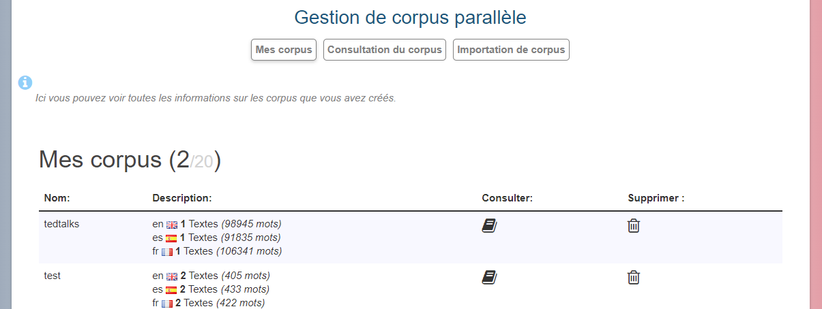Click the Nom column header
This screenshot has width=822, height=309.
57,198
